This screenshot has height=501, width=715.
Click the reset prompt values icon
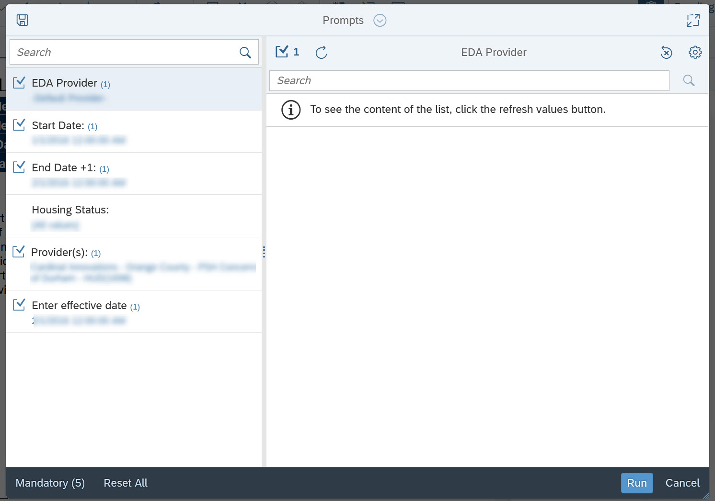pos(666,53)
